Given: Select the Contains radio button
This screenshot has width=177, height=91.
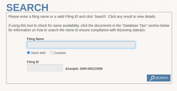Looking at the screenshot, I should 52,53.
